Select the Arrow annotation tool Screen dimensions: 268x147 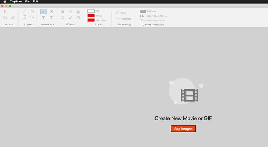pos(43,12)
